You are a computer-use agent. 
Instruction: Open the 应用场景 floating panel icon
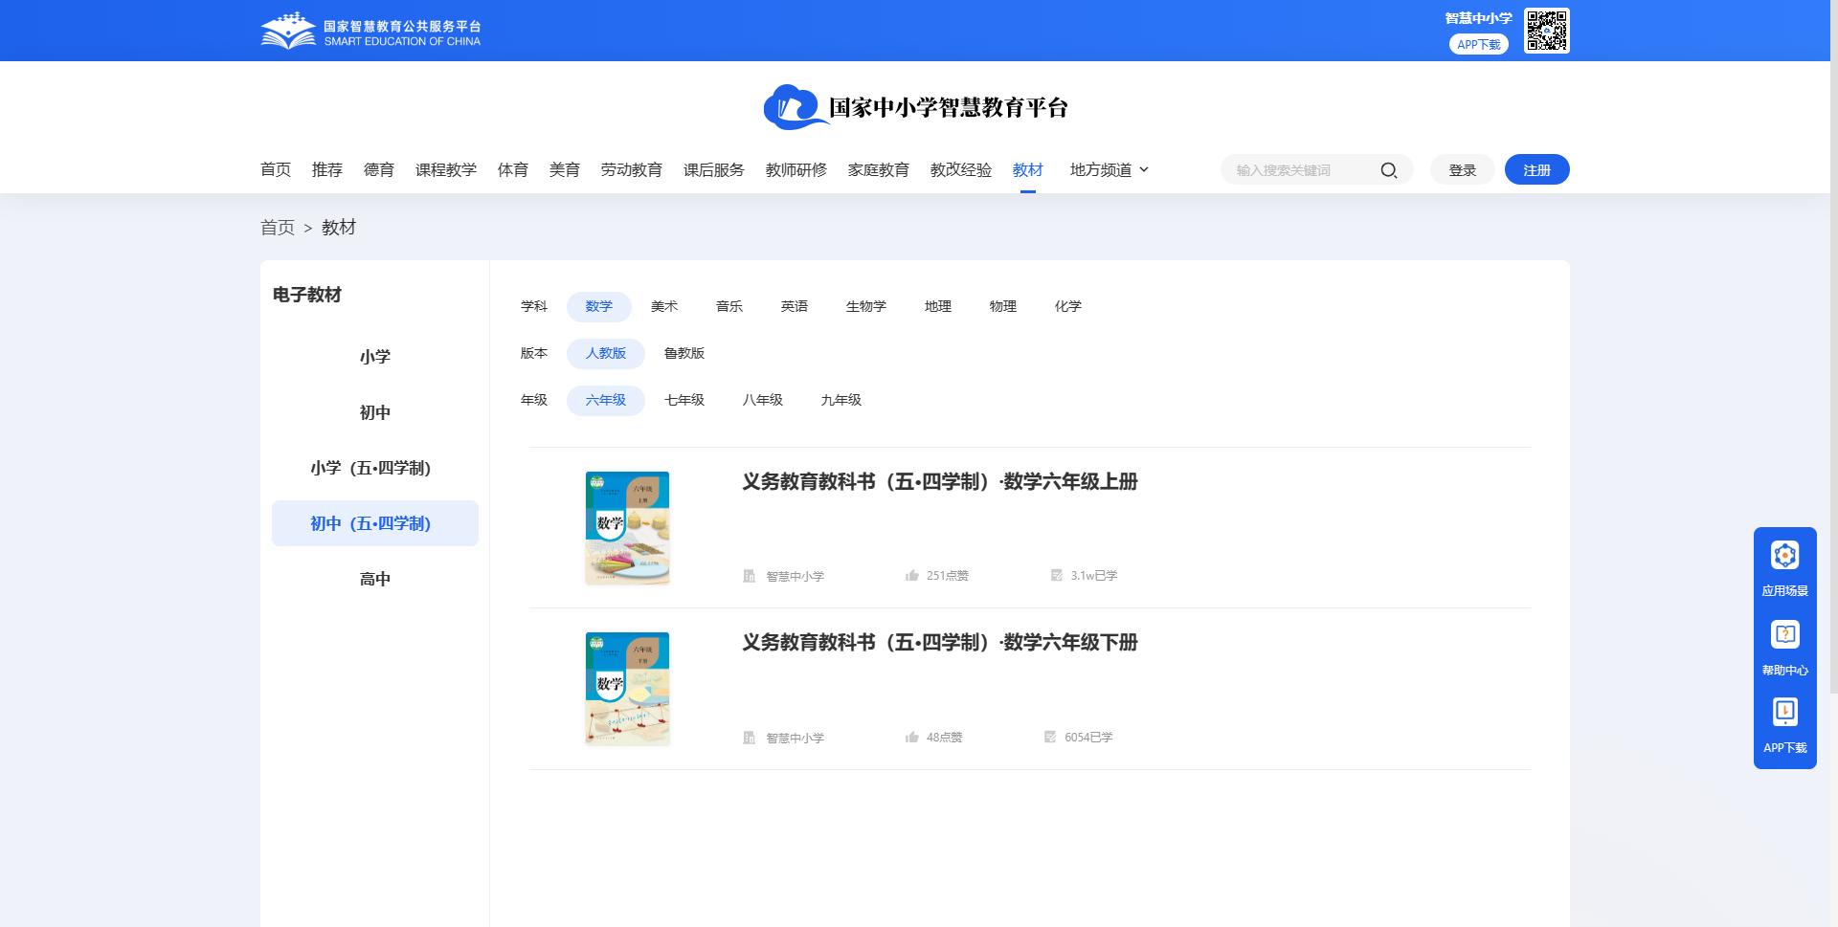(x=1784, y=555)
